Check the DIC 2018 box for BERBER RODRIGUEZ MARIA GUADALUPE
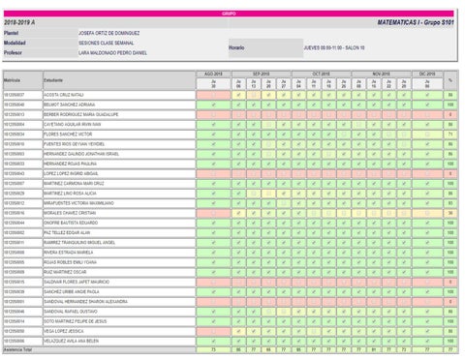Image resolution: width=465 pixels, height=359 pixels. tap(427, 115)
